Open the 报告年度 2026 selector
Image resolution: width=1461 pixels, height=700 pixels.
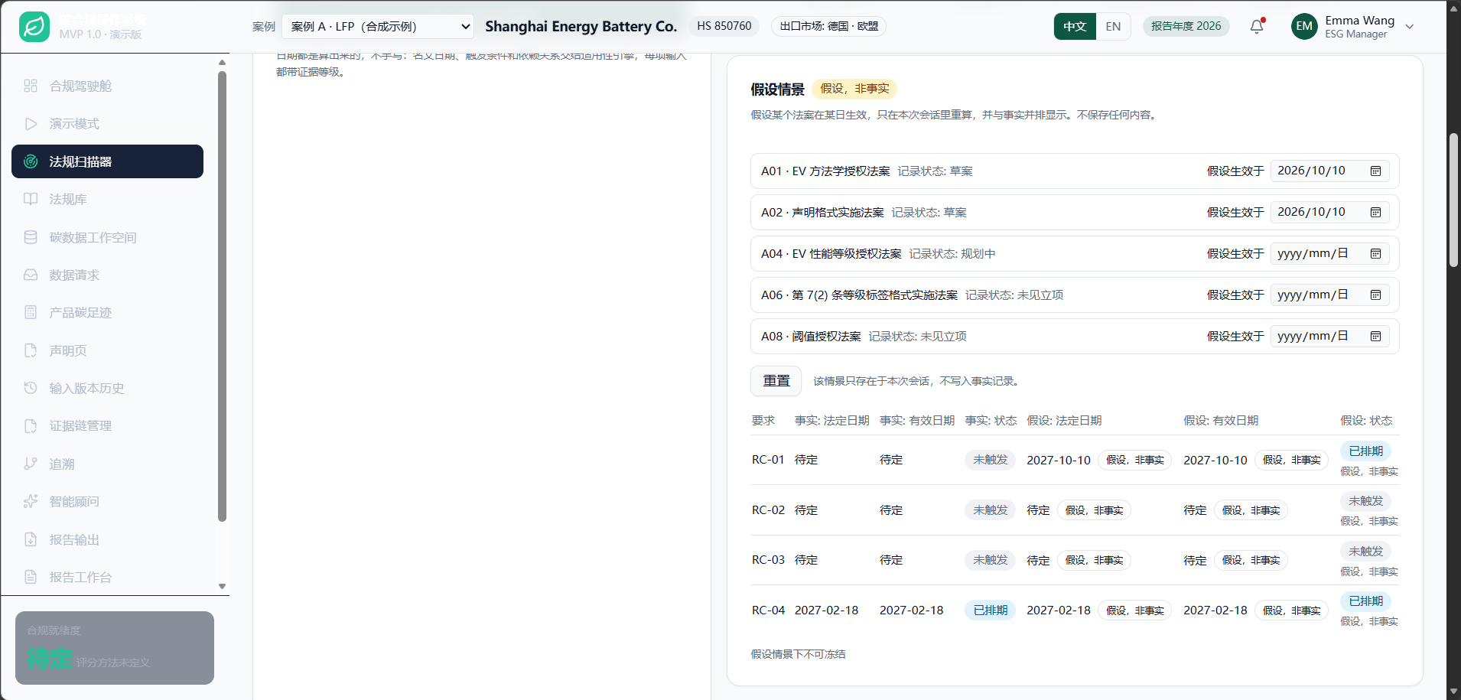1186,26
